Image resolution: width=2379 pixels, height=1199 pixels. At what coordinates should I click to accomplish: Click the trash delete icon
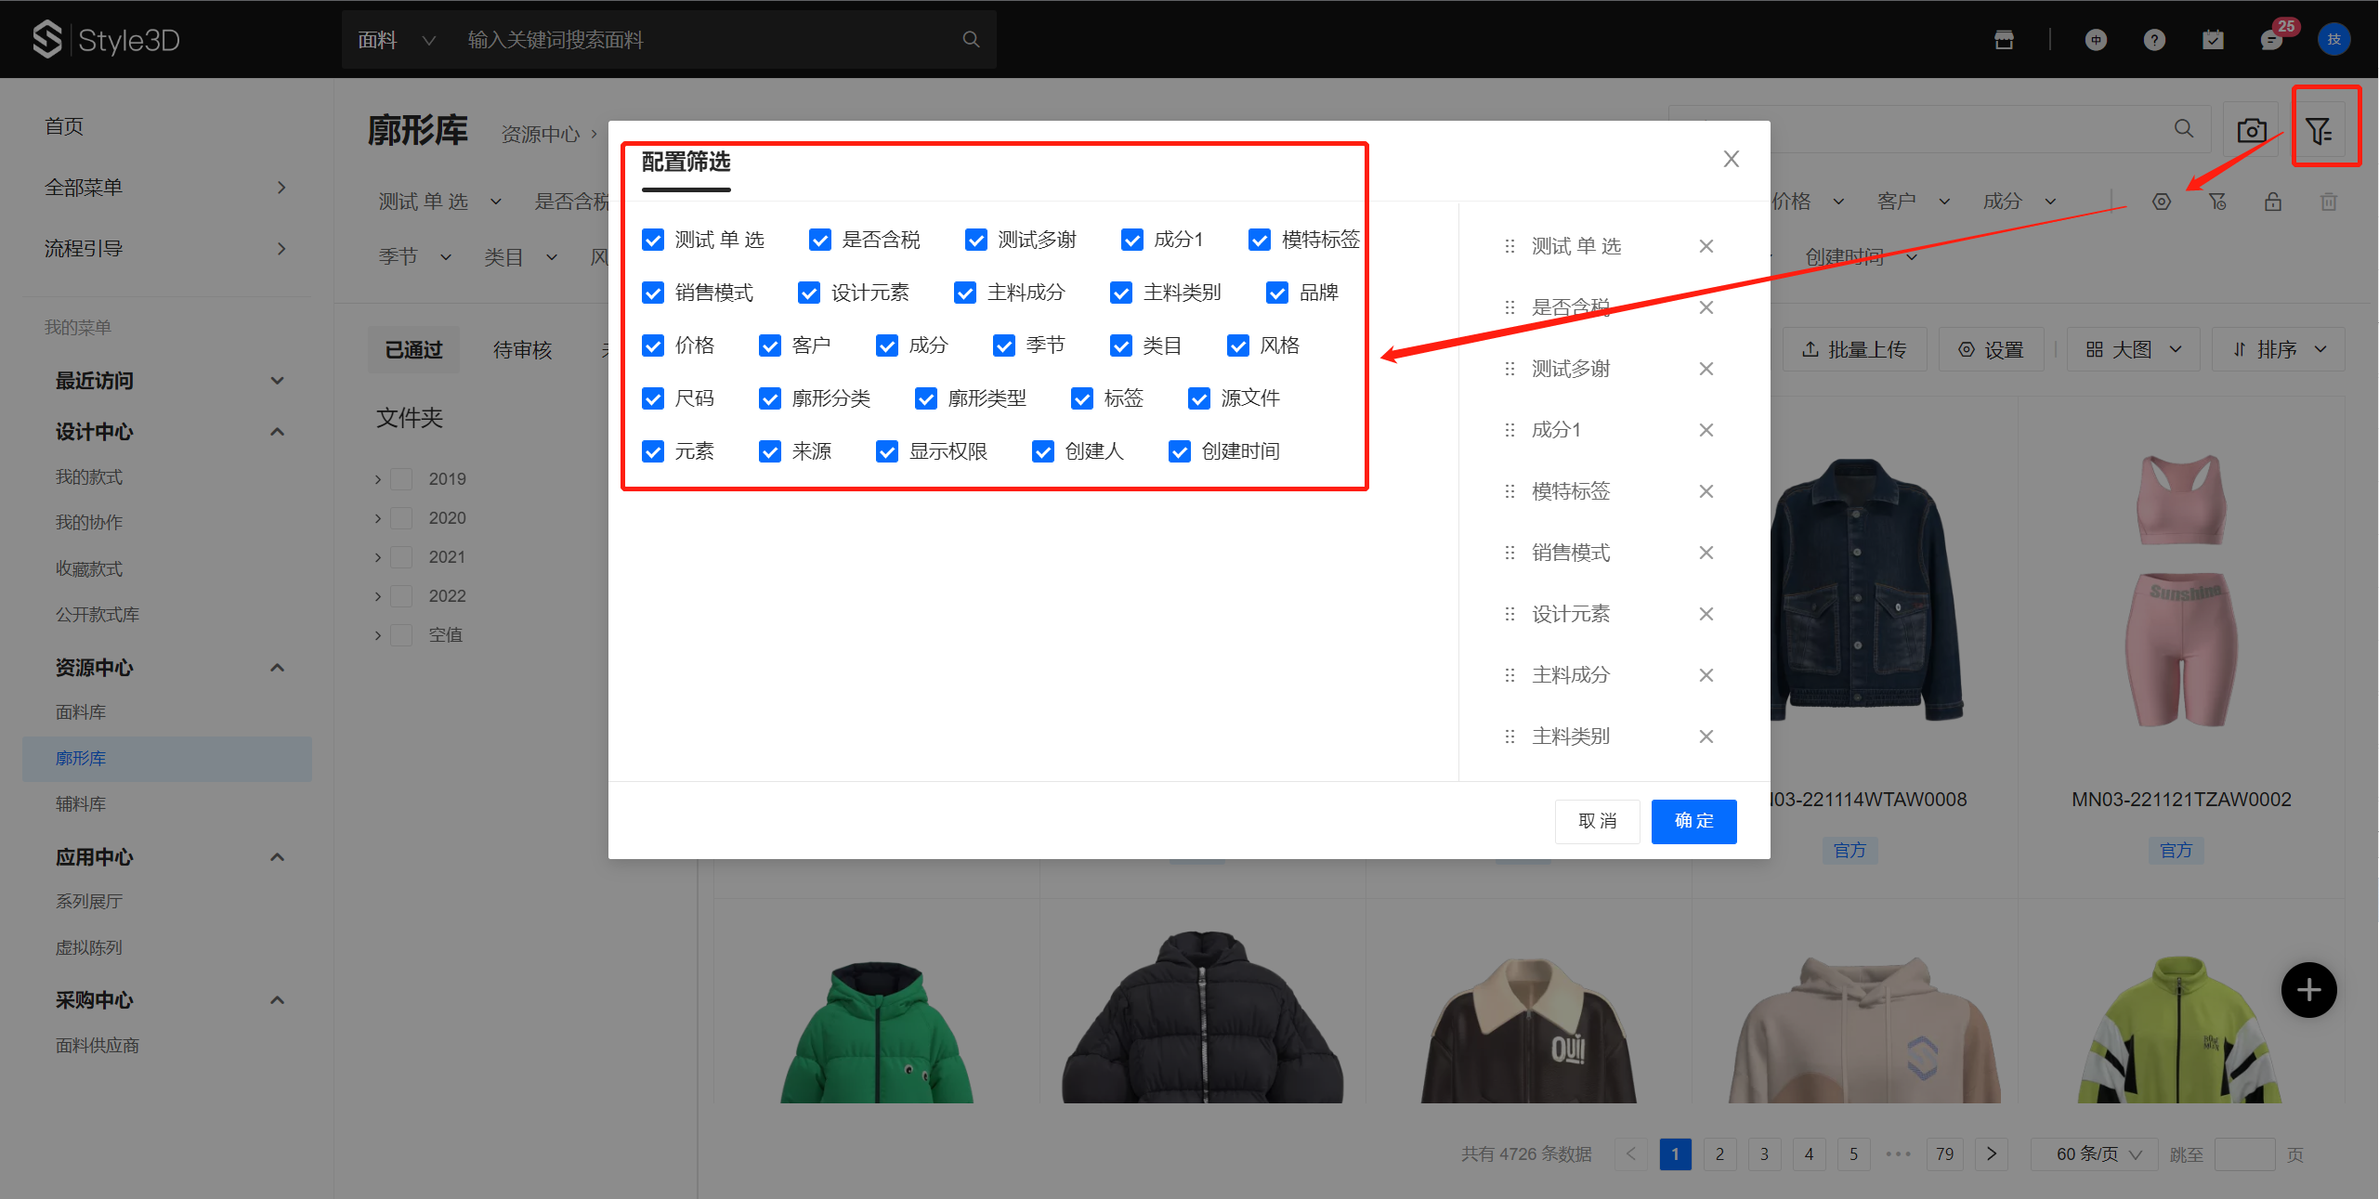point(2329,202)
